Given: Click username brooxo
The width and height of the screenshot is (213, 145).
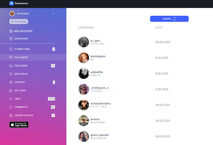Looking at the screenshot, I should pyautogui.click(x=95, y=119).
